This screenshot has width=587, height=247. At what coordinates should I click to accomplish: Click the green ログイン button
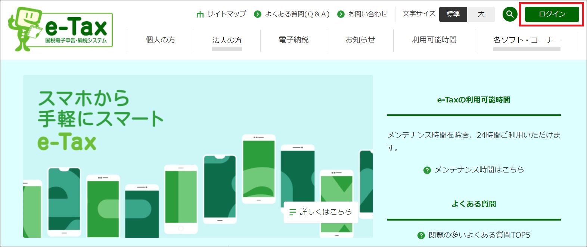pos(552,14)
